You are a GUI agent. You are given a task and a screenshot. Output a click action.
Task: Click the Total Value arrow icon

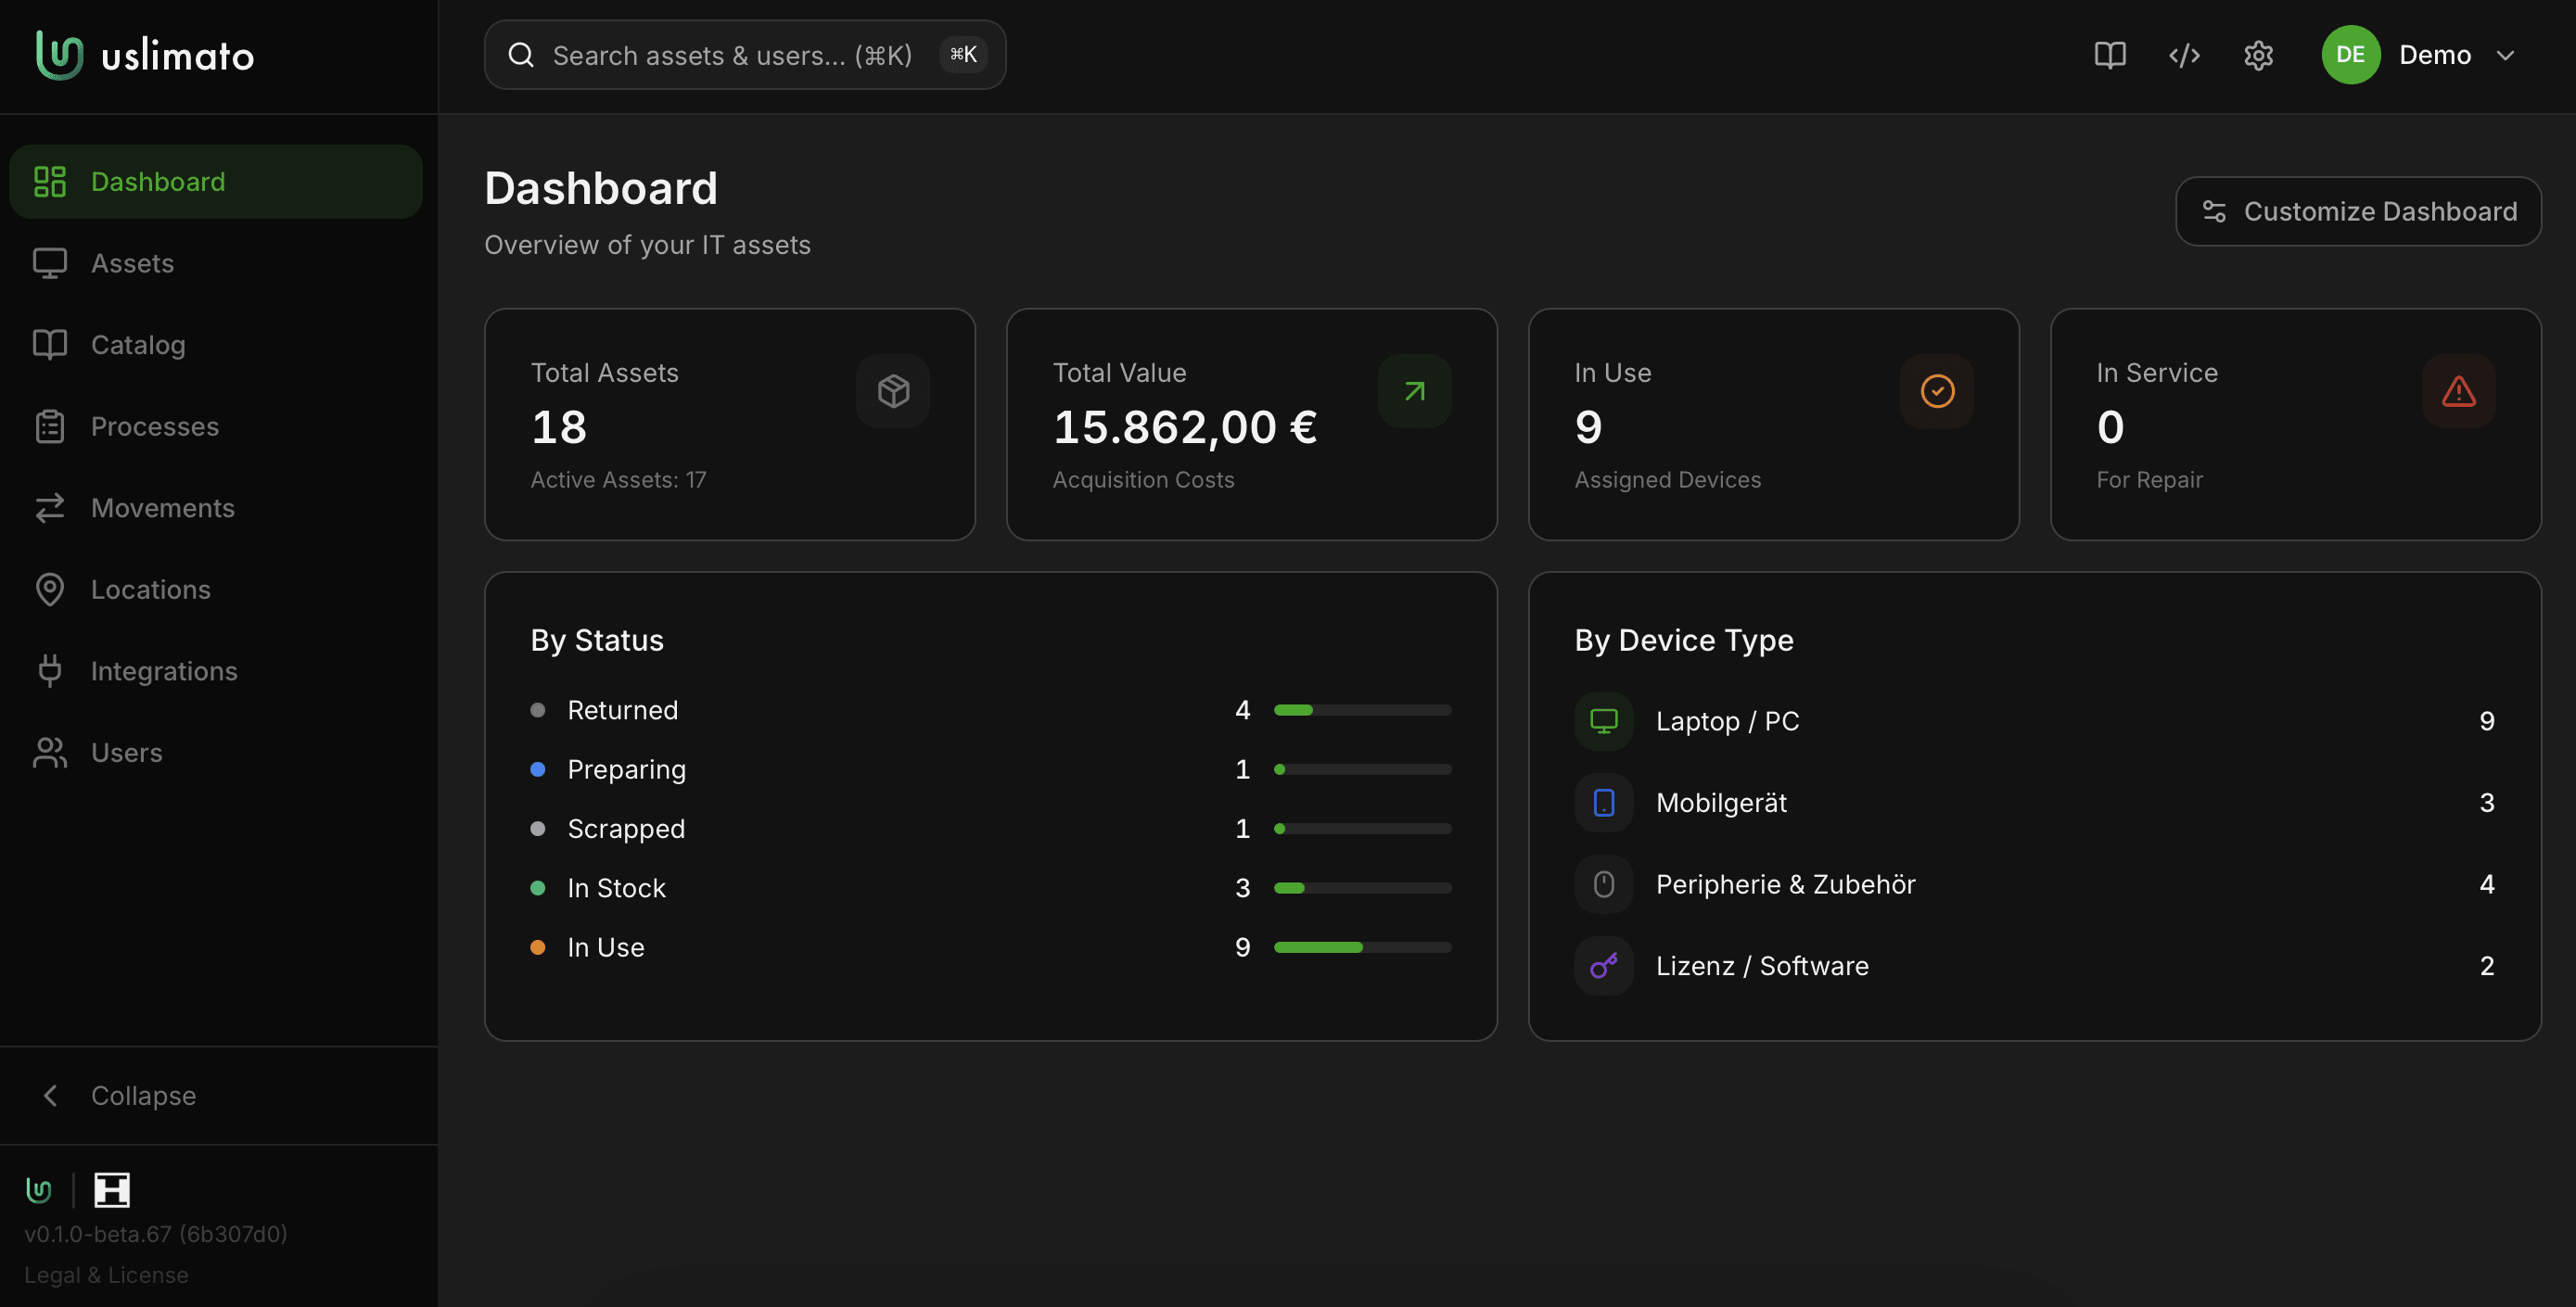point(1414,391)
